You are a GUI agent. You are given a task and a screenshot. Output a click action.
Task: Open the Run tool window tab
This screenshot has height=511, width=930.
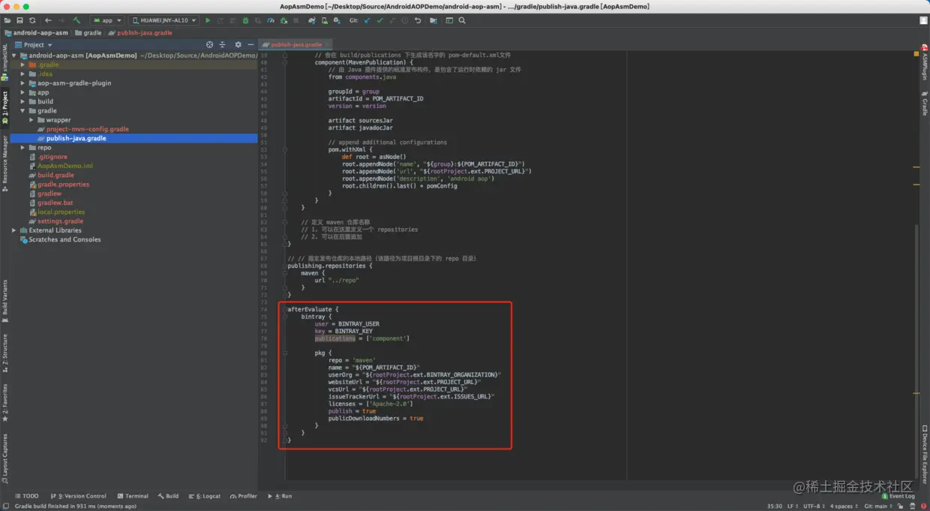pyautogui.click(x=280, y=496)
